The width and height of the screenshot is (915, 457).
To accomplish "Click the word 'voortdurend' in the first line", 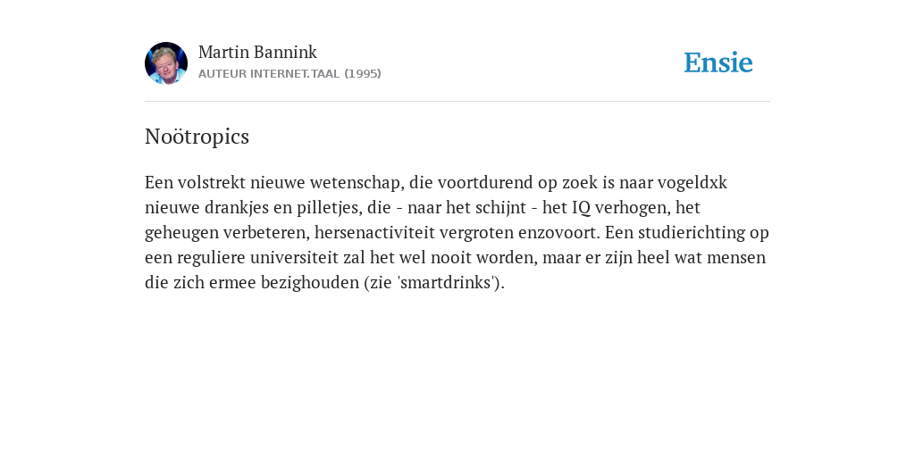I will pos(485,182).
